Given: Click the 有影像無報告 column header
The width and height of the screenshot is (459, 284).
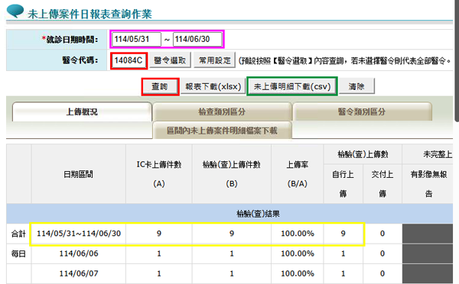Looking at the screenshot, I should click(x=428, y=184).
